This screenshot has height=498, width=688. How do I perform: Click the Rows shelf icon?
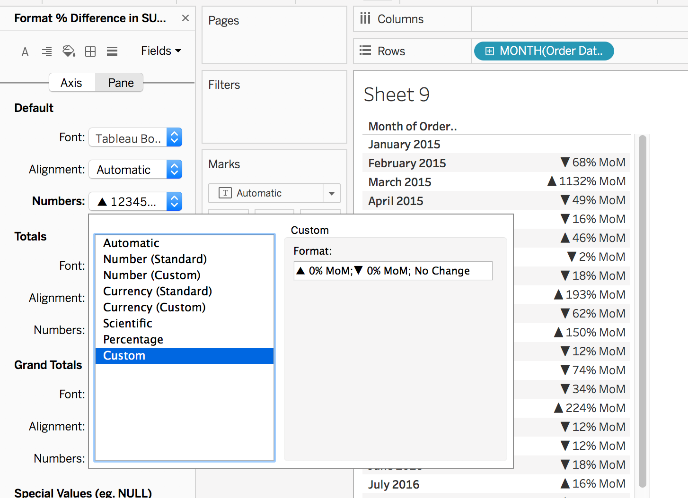point(365,51)
